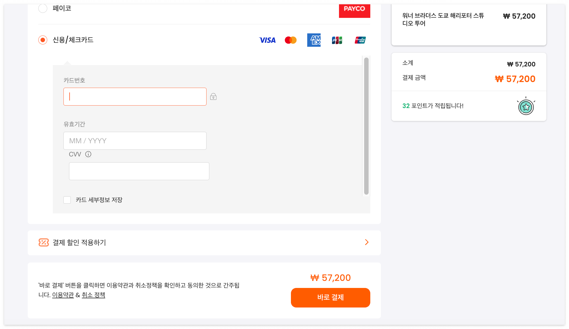Select the JCB card icon

coord(337,40)
